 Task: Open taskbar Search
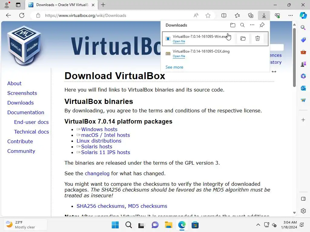[x=128, y=225]
